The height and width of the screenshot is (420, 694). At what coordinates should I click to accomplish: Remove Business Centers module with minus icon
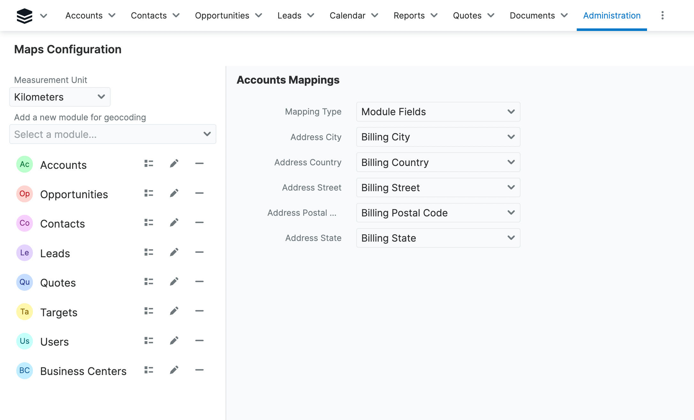(199, 370)
